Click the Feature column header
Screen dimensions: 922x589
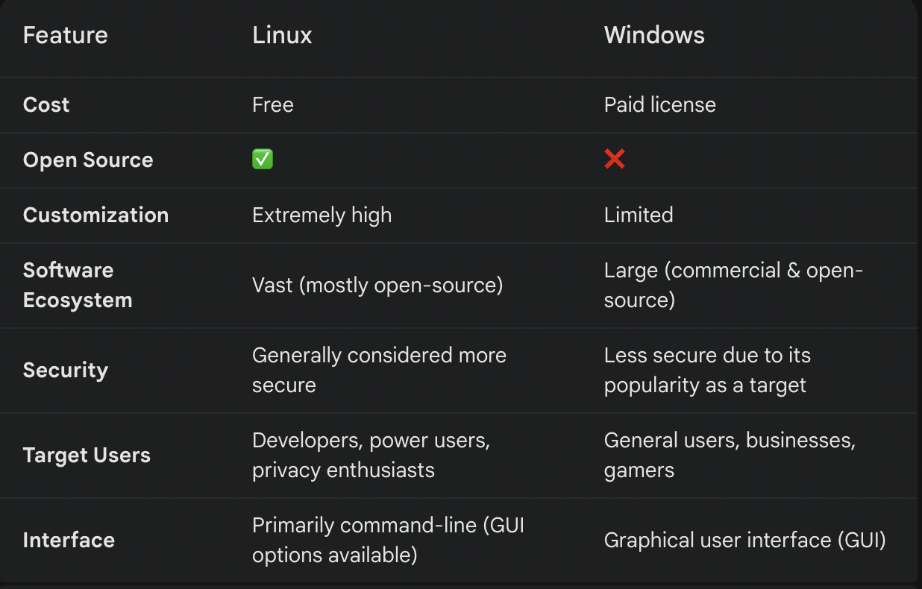click(x=66, y=35)
